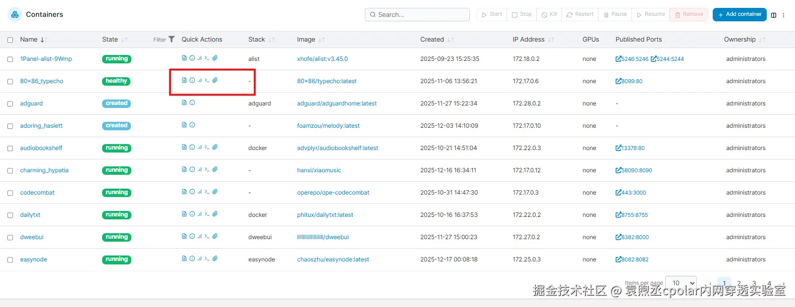Viewport: 795px width, 307px height.
Task: Attach to the easynode container
Action: pyautogui.click(x=215, y=258)
